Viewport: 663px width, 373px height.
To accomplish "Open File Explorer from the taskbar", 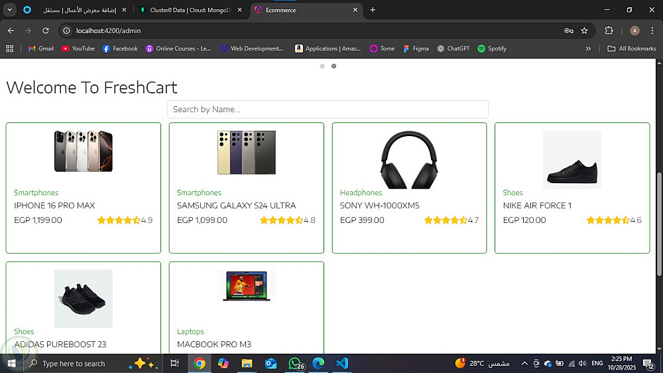I will click(x=247, y=363).
